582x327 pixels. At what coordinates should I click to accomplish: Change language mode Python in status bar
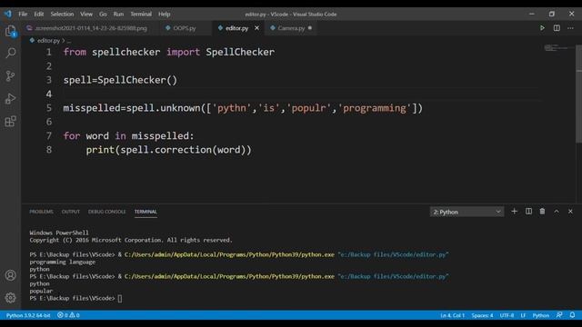[541, 315]
